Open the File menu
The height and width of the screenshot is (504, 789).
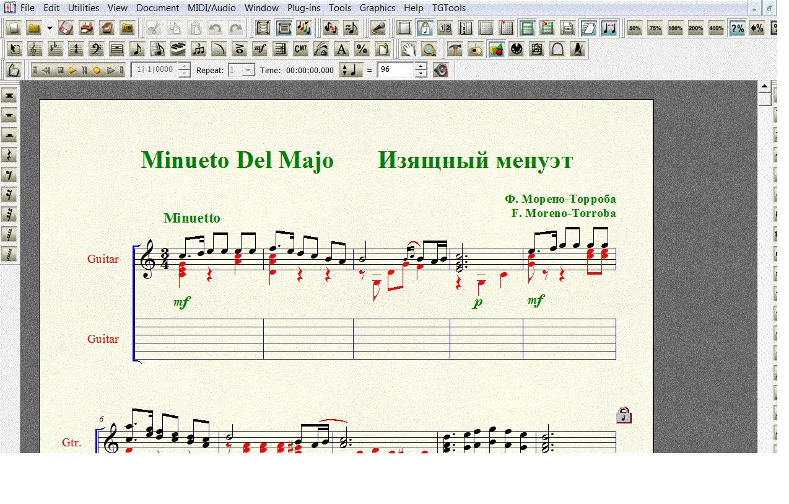27,8
